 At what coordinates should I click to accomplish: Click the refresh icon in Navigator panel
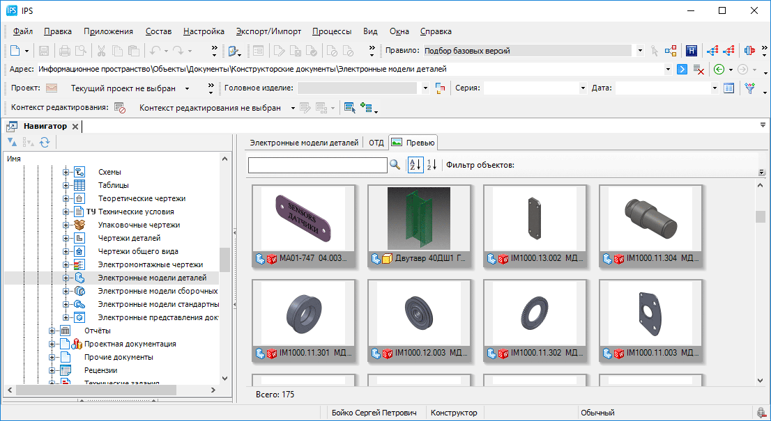pyautogui.click(x=45, y=142)
